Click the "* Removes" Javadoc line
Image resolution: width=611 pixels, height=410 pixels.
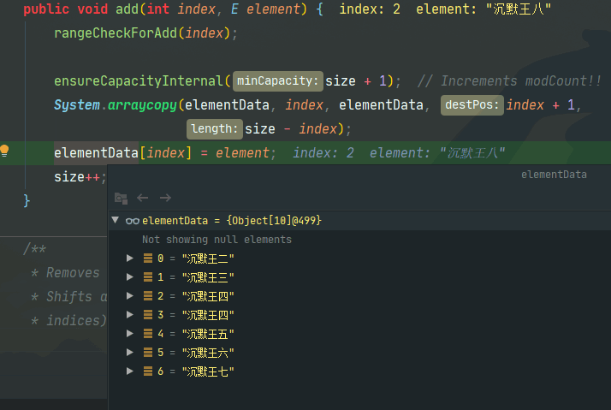point(65,273)
